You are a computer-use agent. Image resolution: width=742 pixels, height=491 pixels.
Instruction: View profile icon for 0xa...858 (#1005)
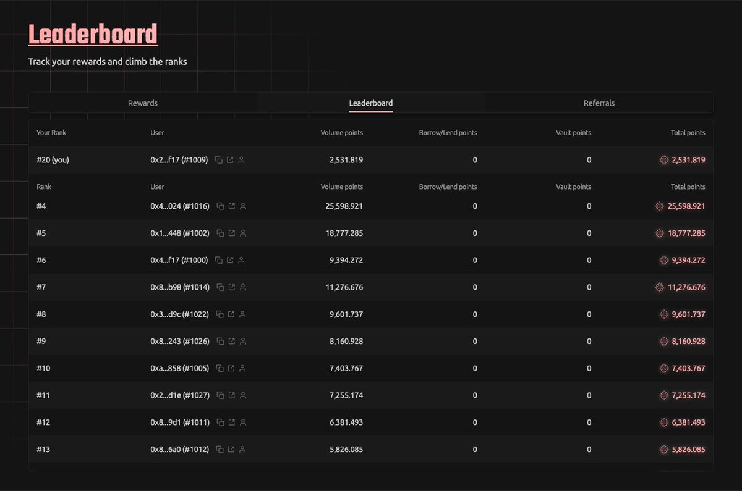coord(242,369)
